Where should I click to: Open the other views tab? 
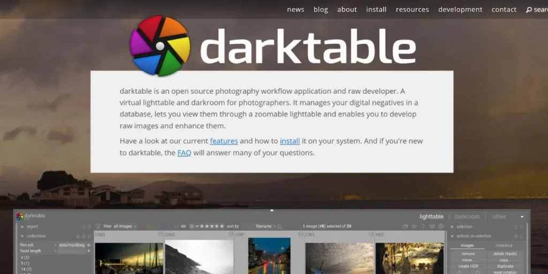[499, 217]
